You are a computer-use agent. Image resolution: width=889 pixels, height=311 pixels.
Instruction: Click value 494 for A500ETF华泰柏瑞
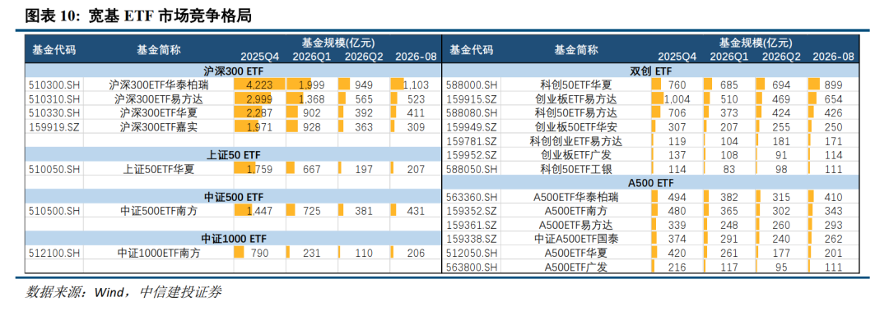677,197
